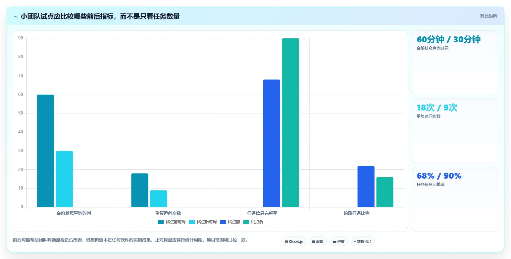Click the light cyan 30 bar for 会前状态查询时间
The height and width of the screenshot is (259, 511).
[64, 179]
